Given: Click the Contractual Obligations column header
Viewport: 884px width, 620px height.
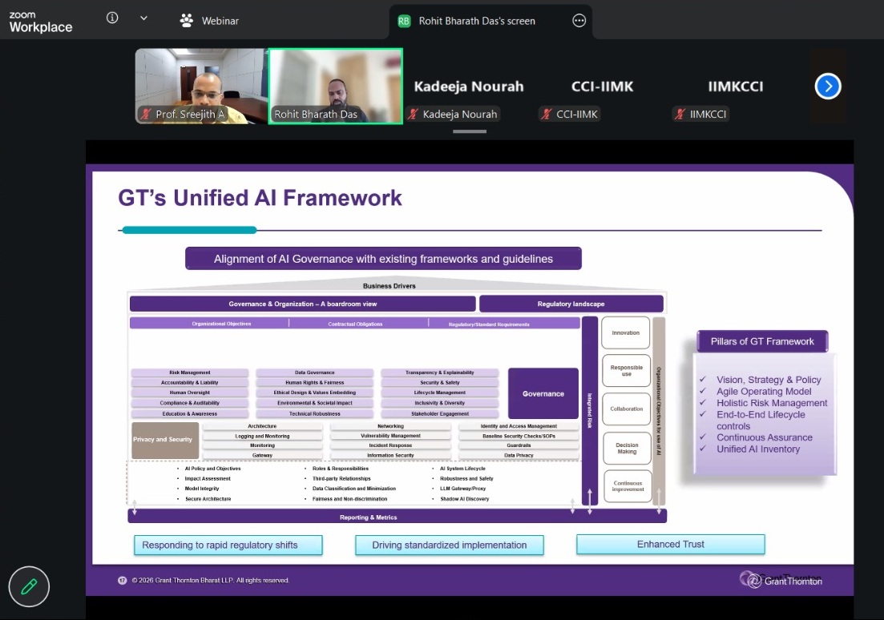Looking at the screenshot, I should [x=355, y=324].
